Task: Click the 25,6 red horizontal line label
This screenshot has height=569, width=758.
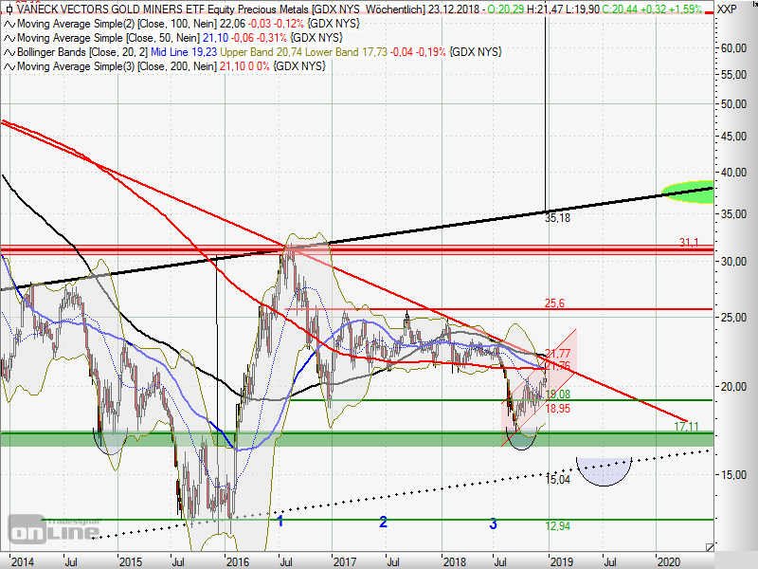Action: (x=554, y=303)
